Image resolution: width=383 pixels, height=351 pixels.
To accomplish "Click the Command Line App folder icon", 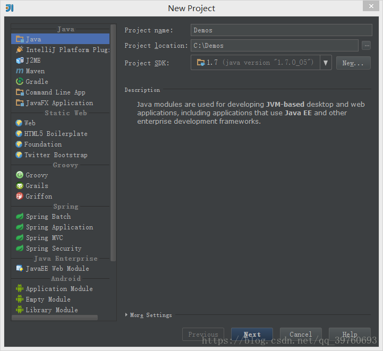I will point(20,92).
